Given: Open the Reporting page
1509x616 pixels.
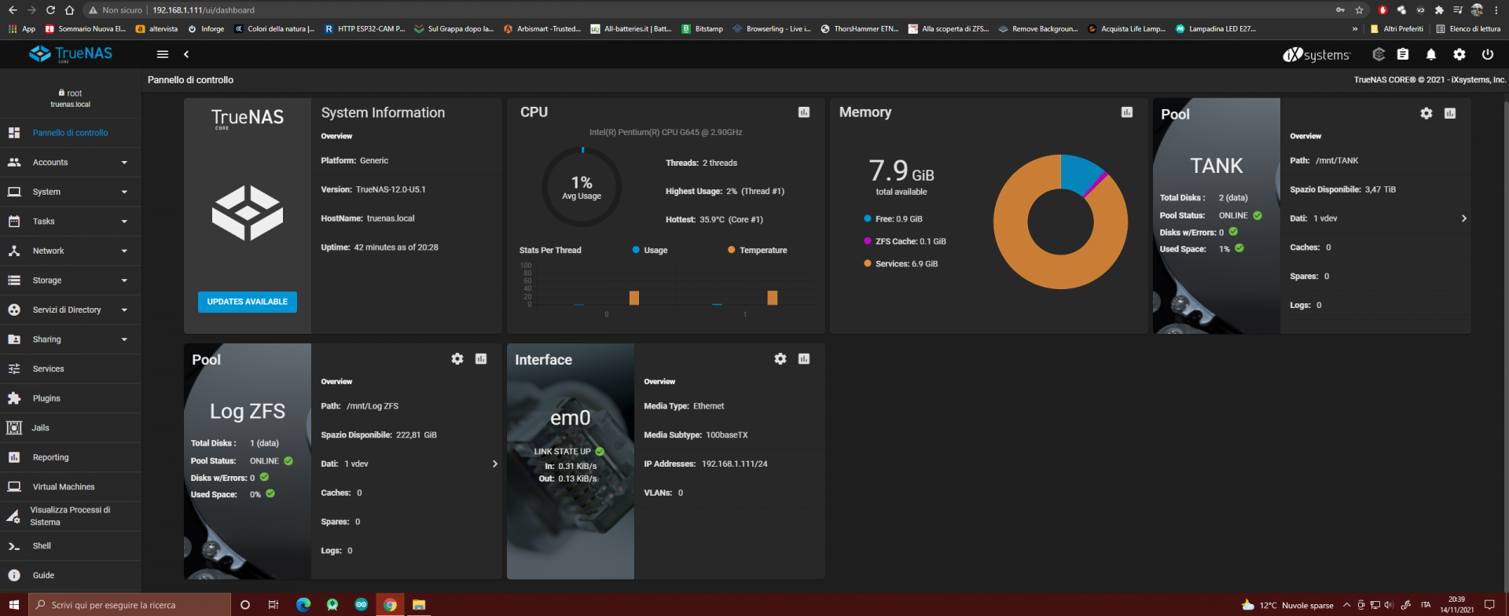Looking at the screenshot, I should coord(71,457).
